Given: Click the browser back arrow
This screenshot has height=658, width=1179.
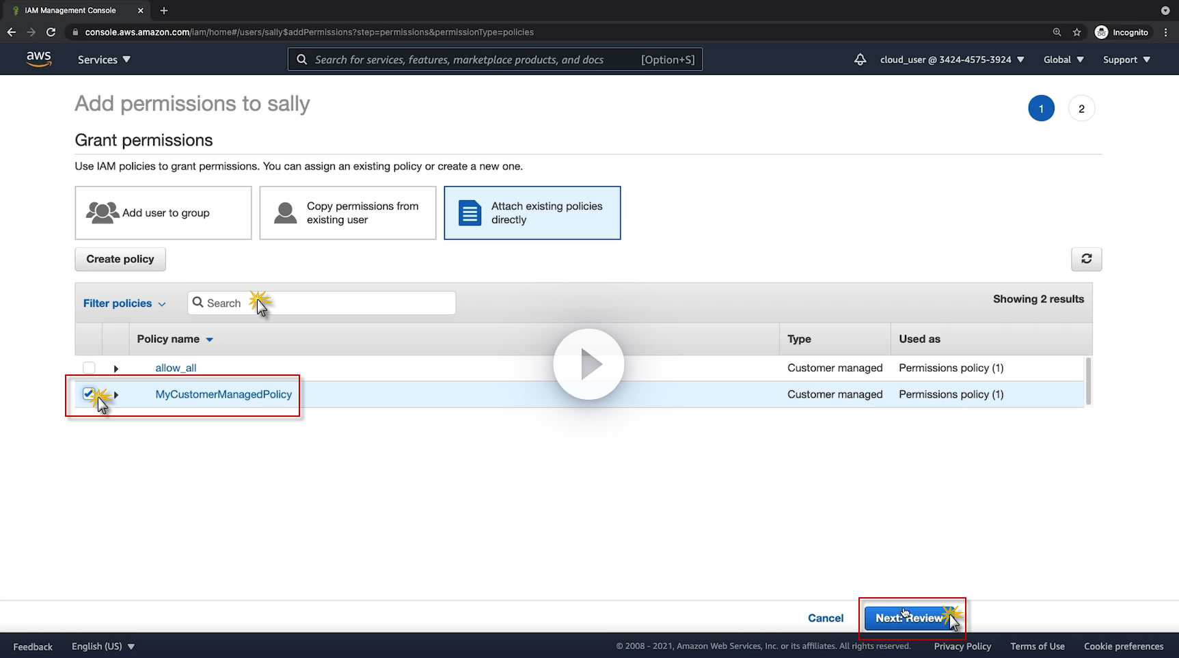Looking at the screenshot, I should click(11, 32).
